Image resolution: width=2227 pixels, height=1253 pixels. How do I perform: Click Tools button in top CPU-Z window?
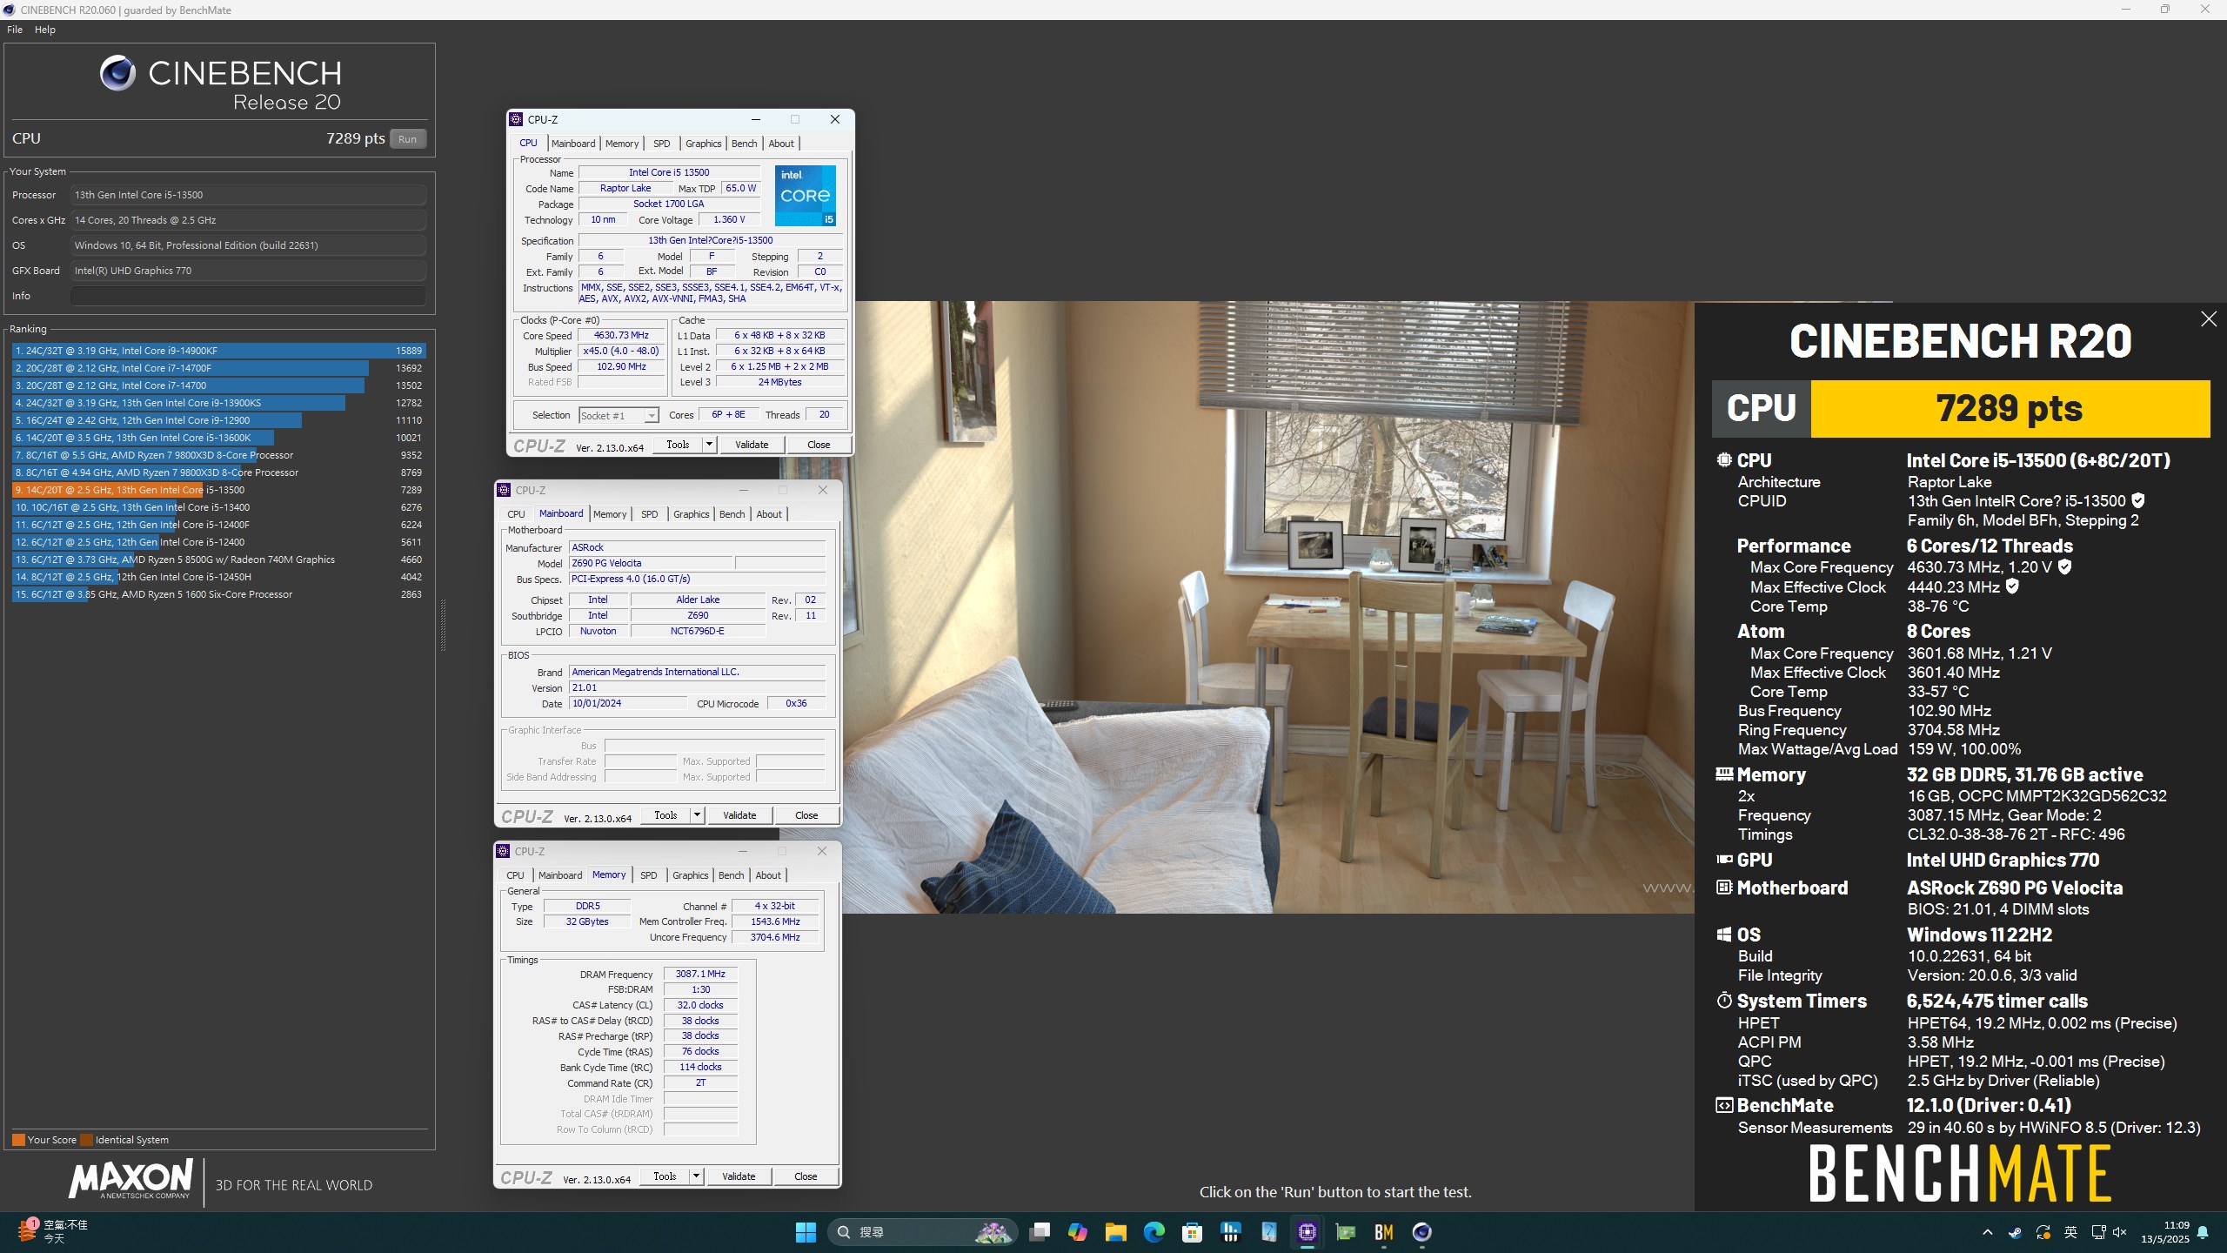tap(678, 445)
